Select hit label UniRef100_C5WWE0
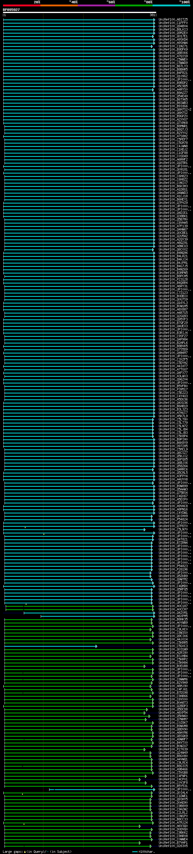Viewport: 193px width, 854px height. (x=173, y=59)
